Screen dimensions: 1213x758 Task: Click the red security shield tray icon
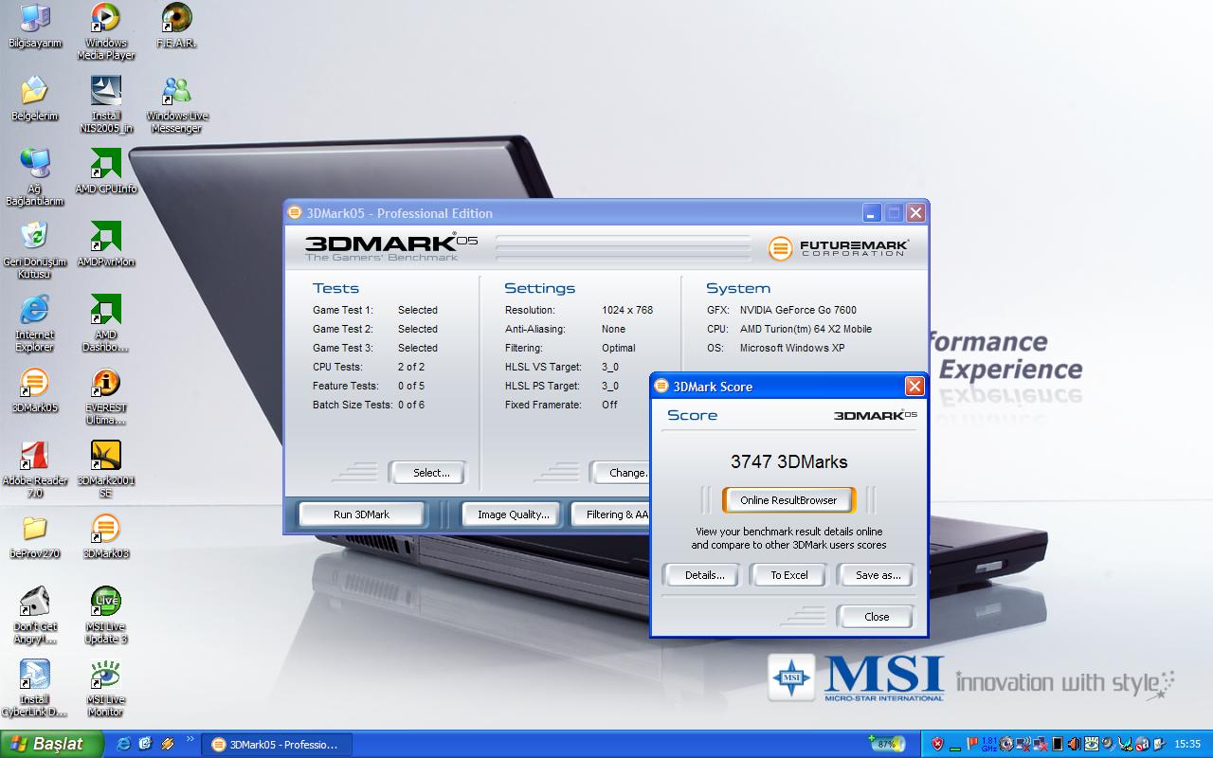[937, 744]
